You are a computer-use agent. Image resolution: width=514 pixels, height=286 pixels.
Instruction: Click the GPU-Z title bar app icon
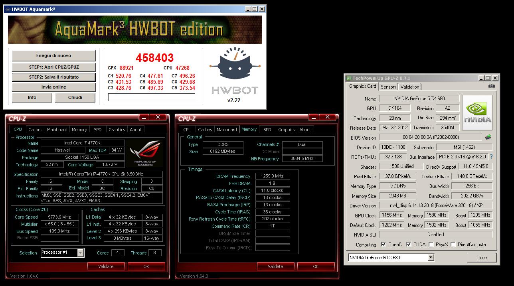pos(349,78)
